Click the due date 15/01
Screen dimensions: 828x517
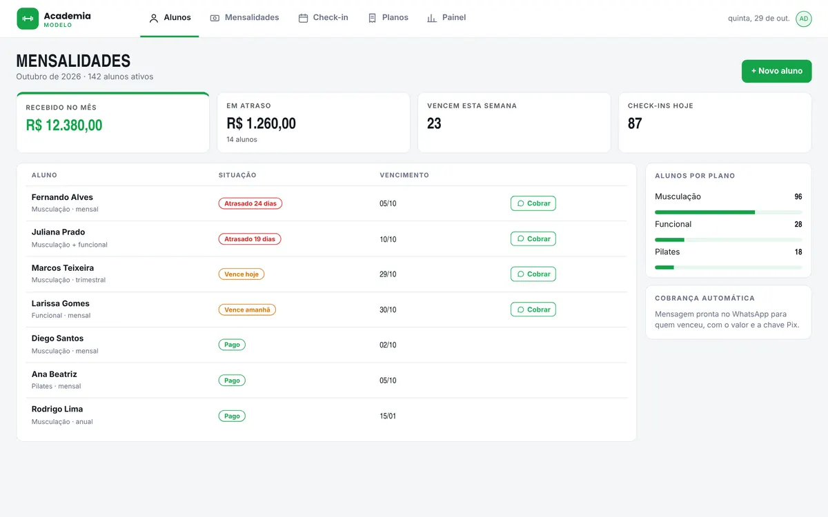(388, 416)
